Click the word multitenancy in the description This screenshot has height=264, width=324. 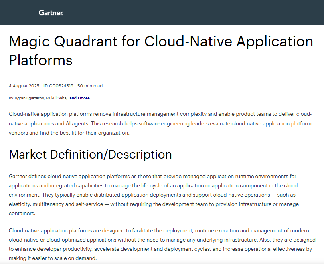(45, 204)
